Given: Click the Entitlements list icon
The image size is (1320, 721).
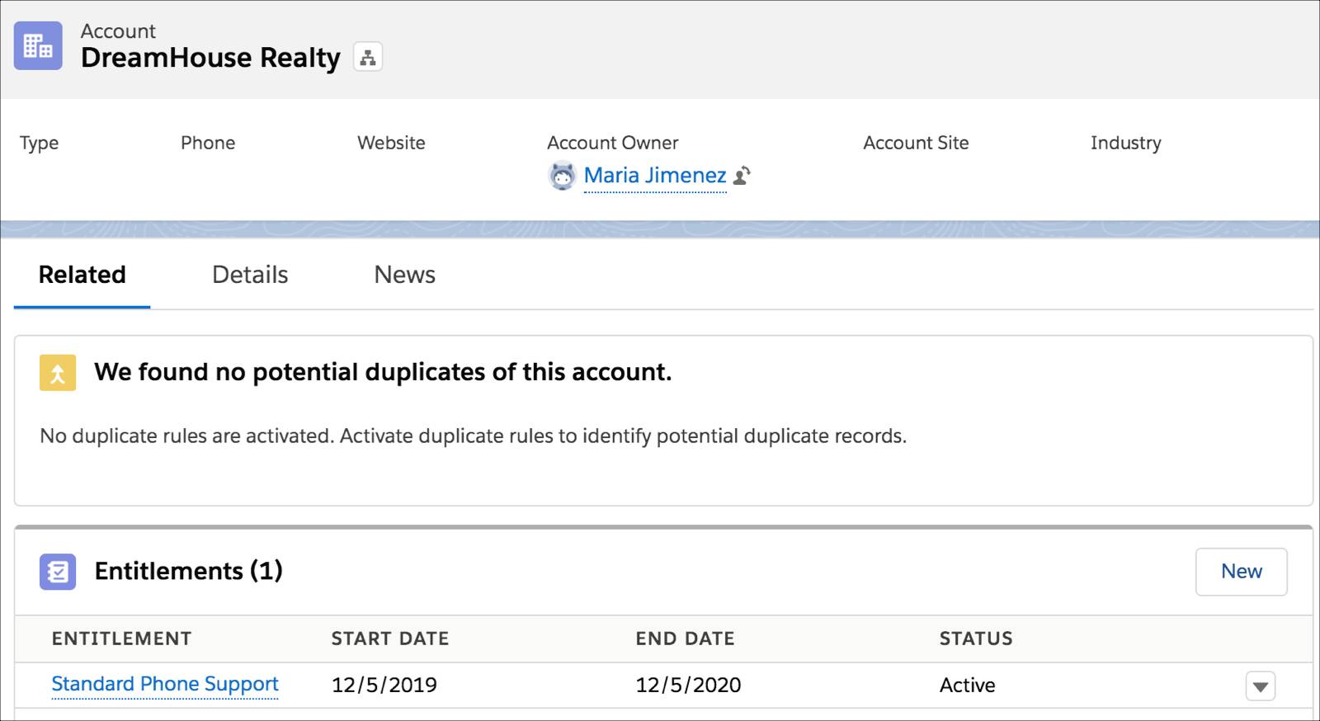Looking at the screenshot, I should [58, 572].
